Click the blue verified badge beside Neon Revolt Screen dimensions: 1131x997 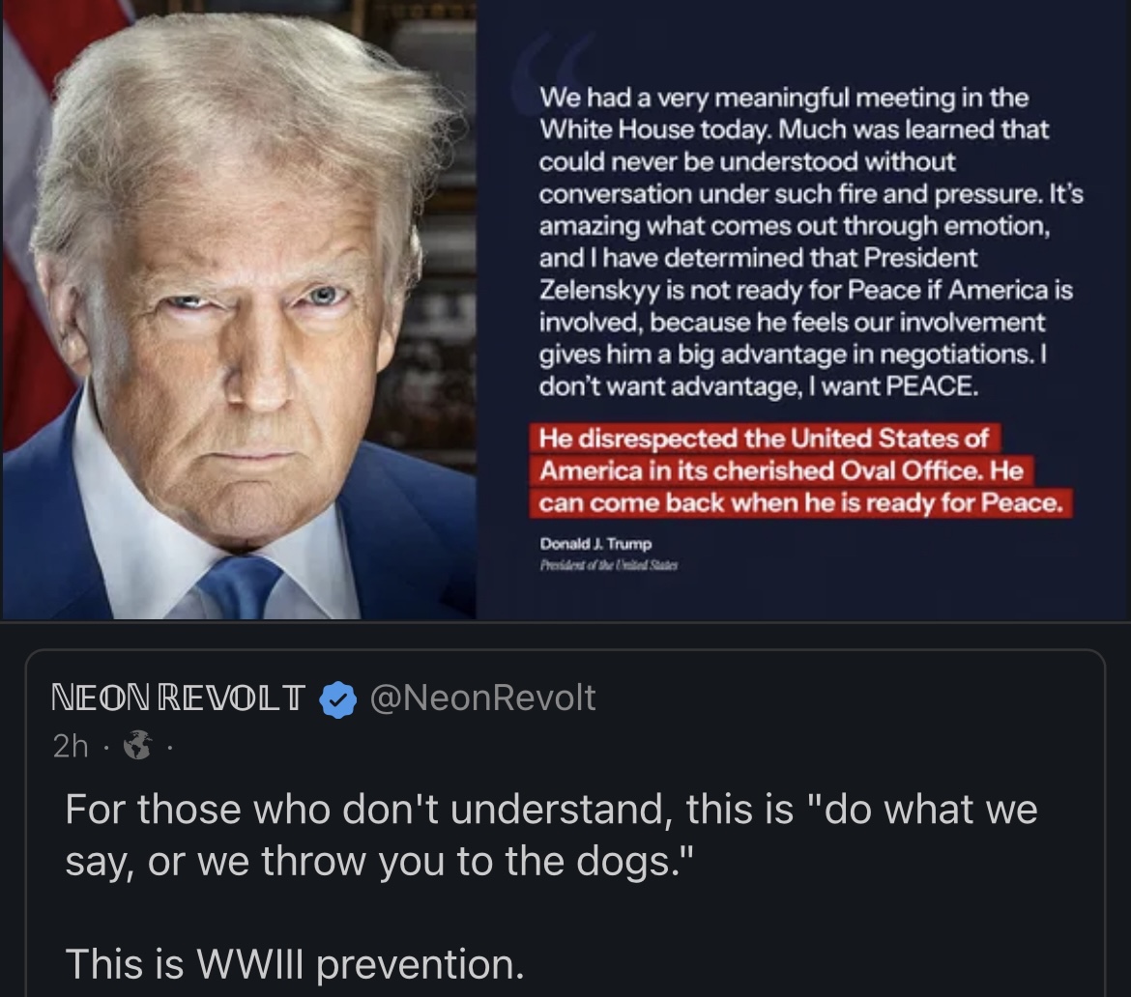point(337,699)
